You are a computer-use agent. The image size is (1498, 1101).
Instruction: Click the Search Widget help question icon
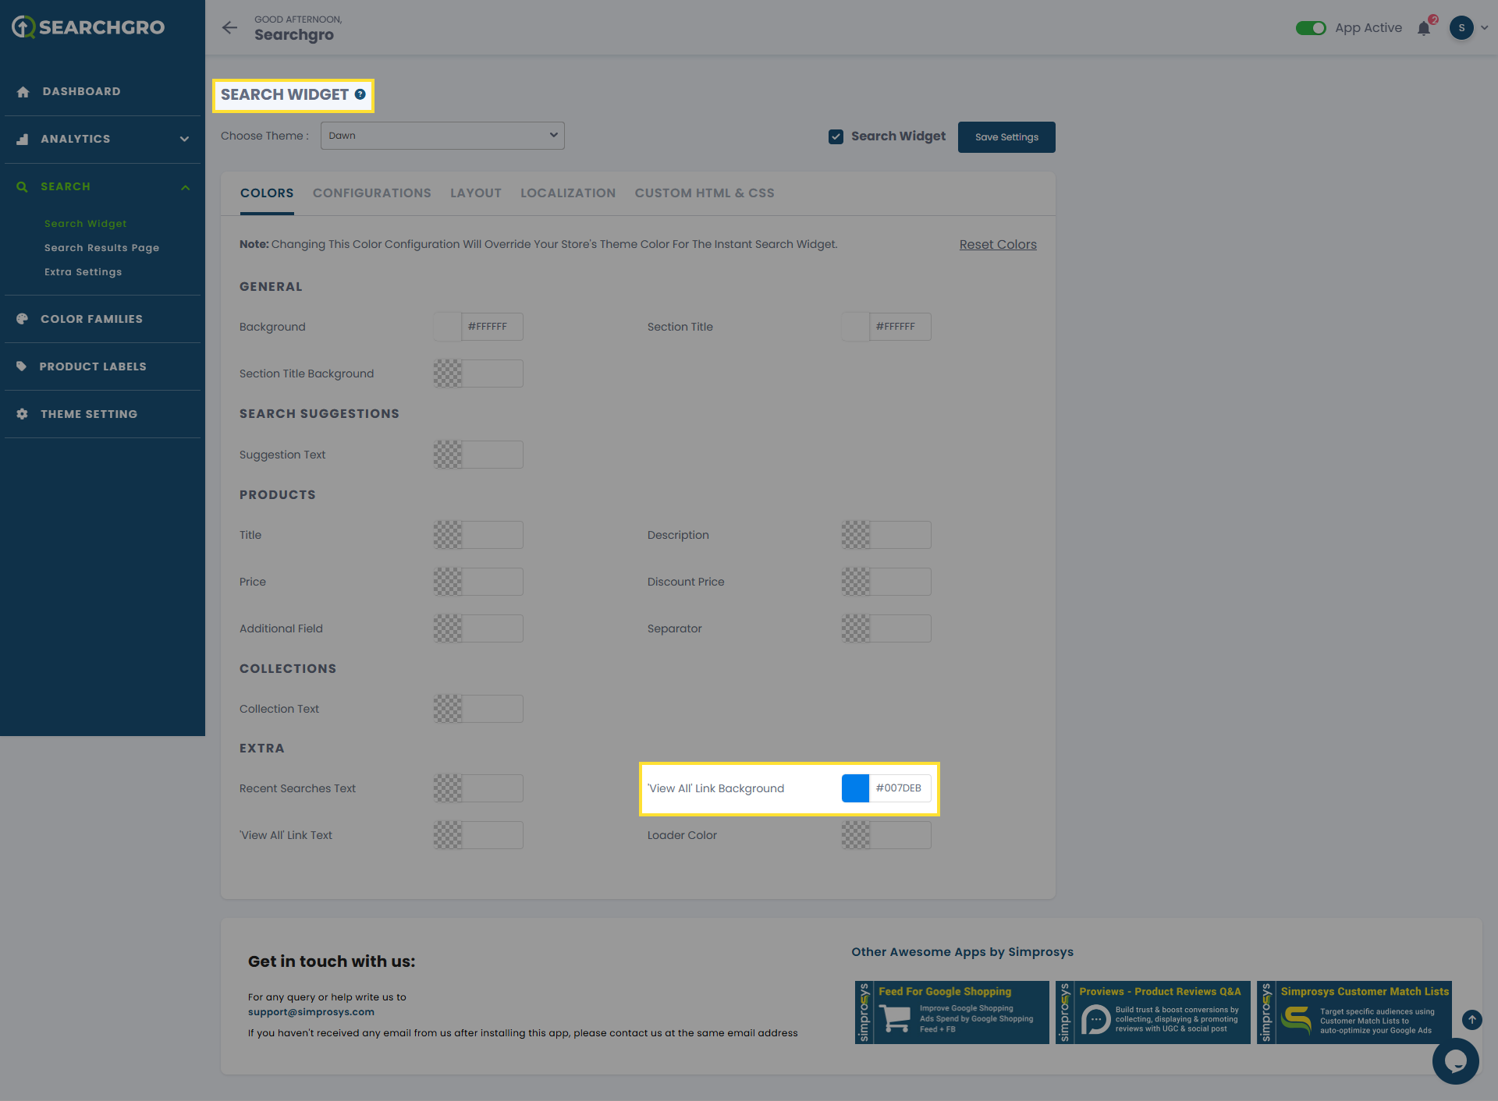point(360,94)
